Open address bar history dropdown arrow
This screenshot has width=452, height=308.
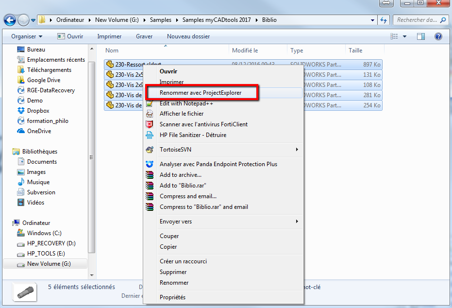point(372,20)
